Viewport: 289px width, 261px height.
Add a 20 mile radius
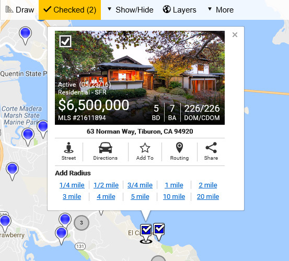click(208, 197)
